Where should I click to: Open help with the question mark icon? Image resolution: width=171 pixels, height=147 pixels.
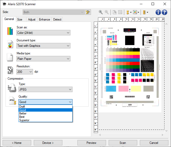[164, 12]
